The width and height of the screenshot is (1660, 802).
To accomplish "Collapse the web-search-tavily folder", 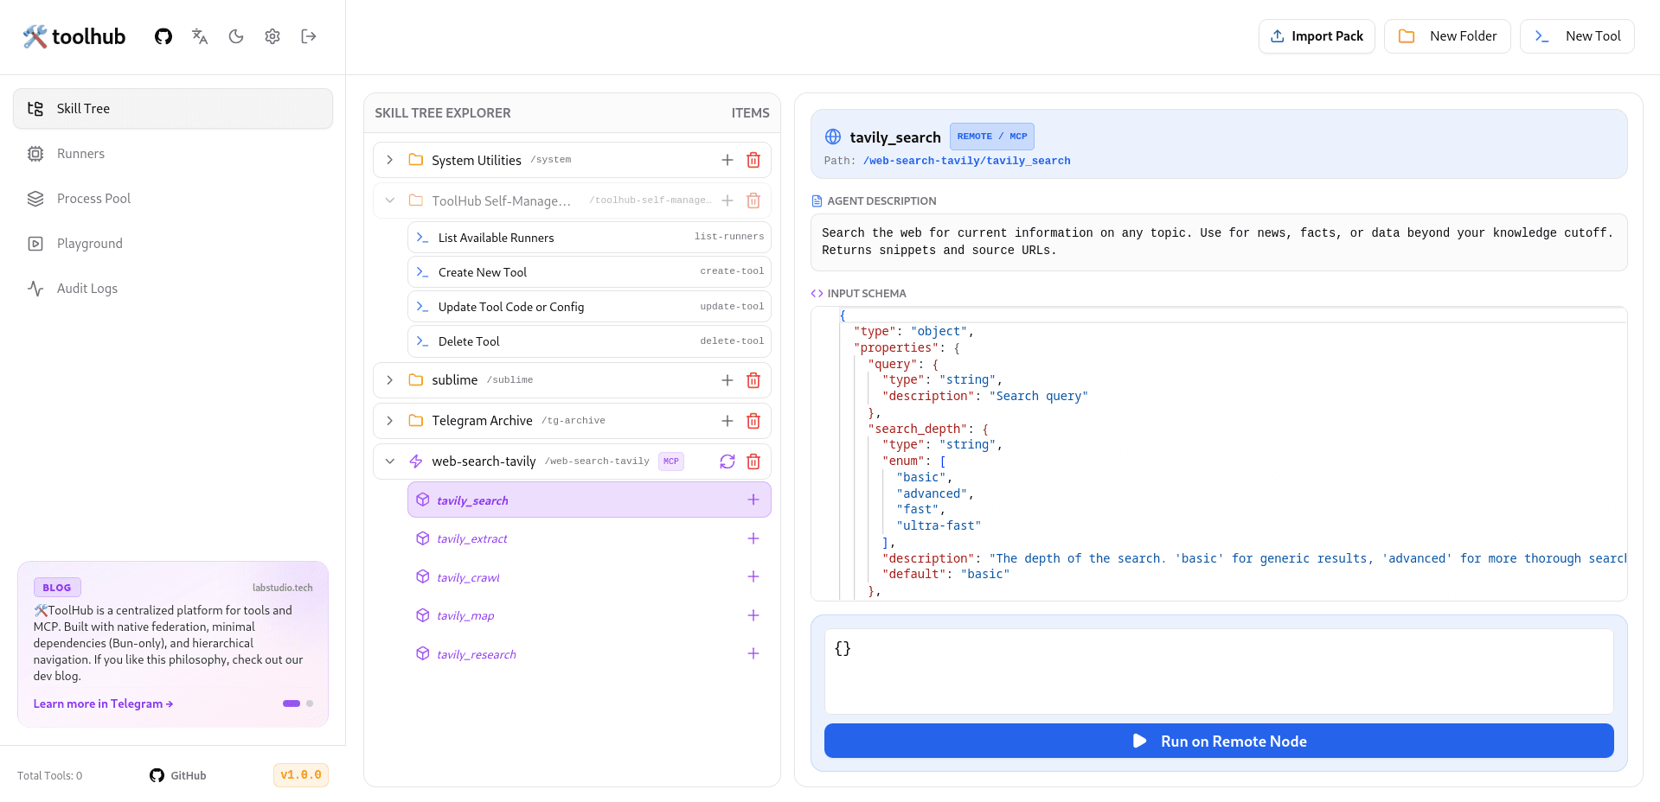I will point(390,461).
